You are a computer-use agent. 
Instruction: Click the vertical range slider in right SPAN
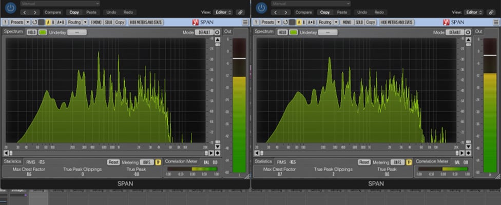tap(468, 93)
